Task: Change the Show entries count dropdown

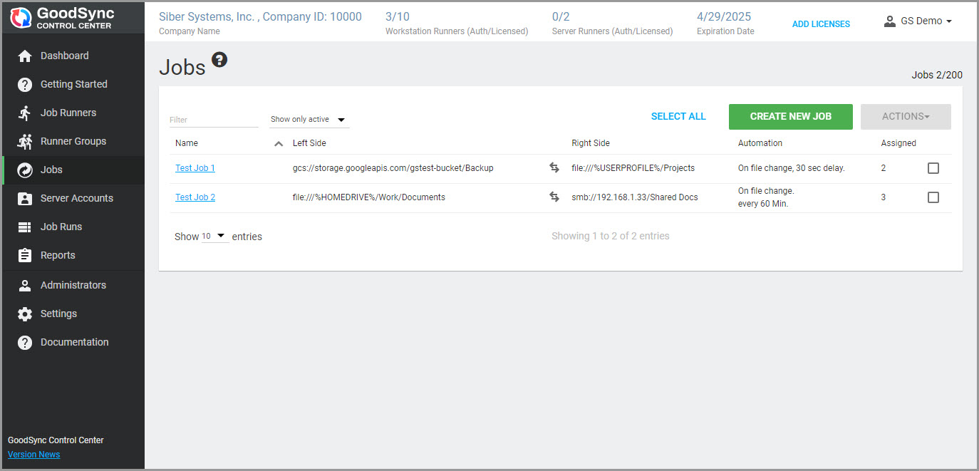Action: (x=214, y=236)
